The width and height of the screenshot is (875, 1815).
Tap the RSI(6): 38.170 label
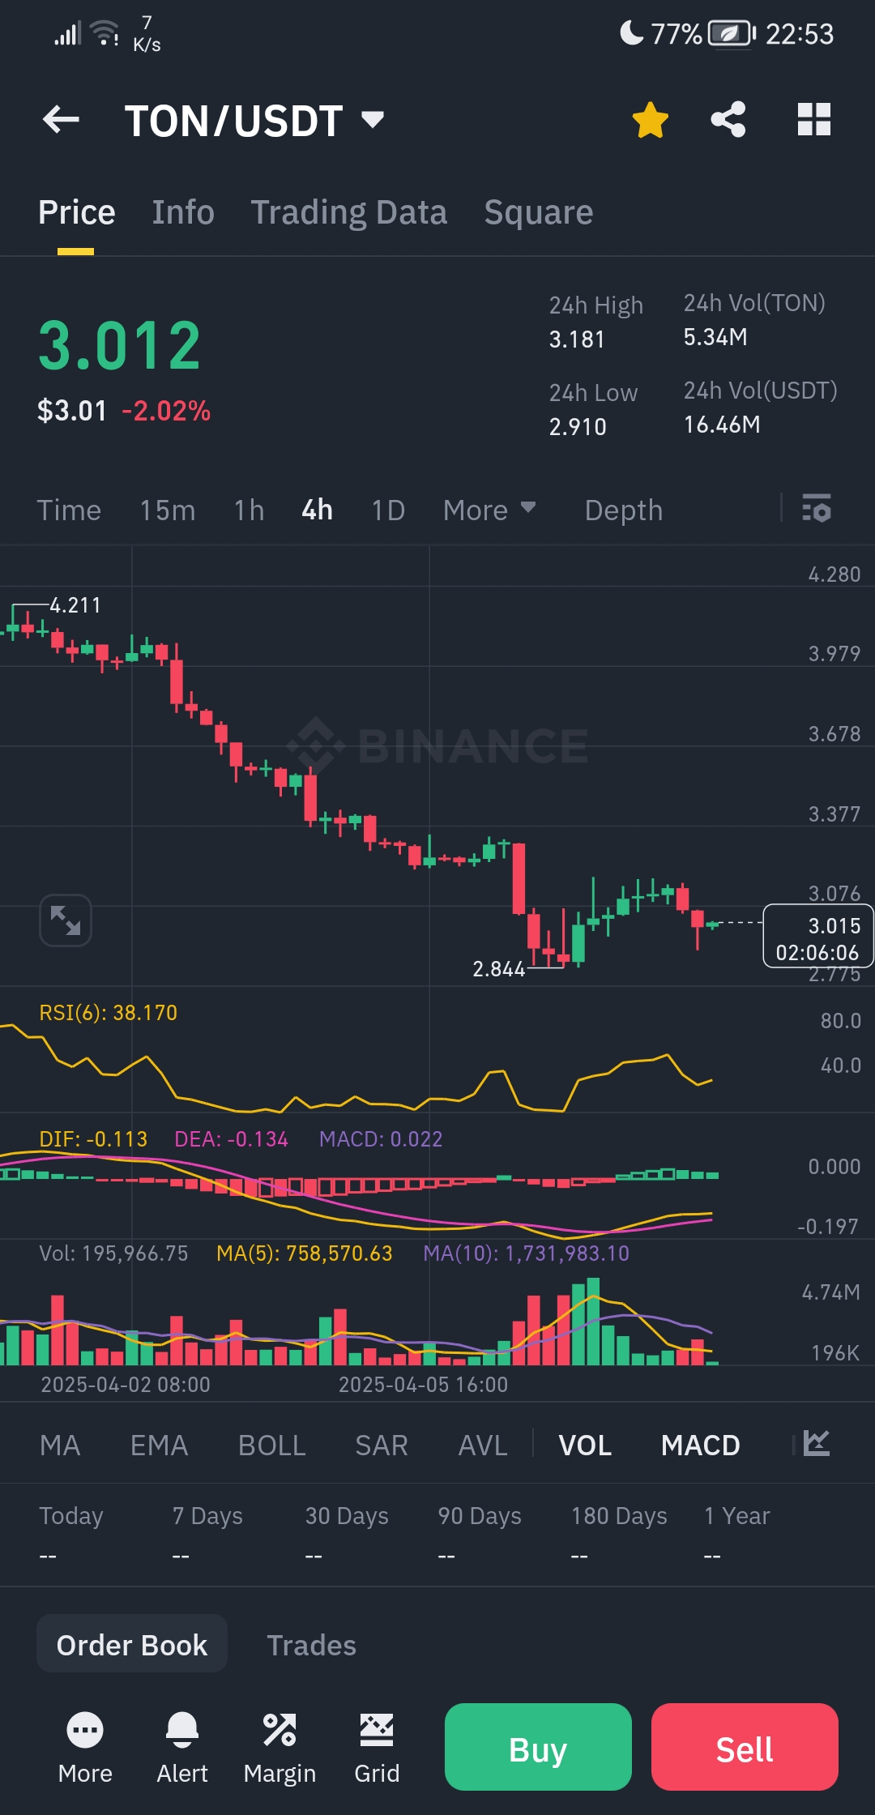click(x=109, y=1013)
